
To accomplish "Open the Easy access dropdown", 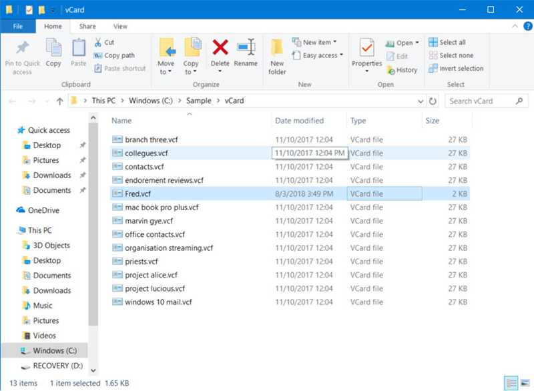I will pyautogui.click(x=318, y=55).
